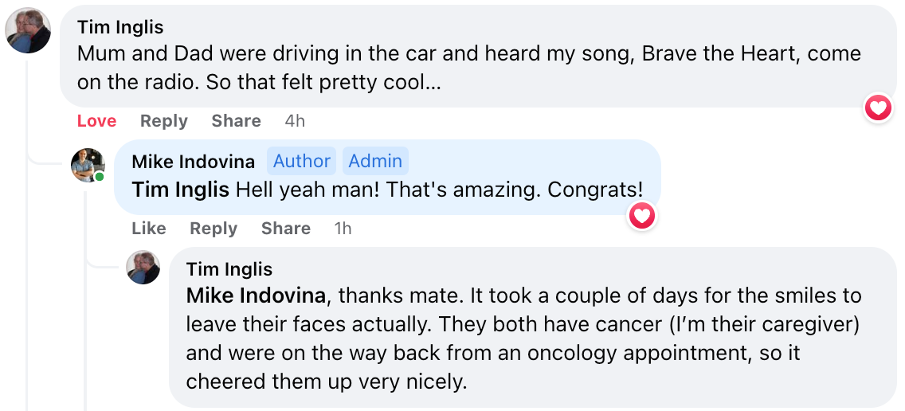Click the bold Tim Inglis mention in Mike's reply

coord(180,190)
